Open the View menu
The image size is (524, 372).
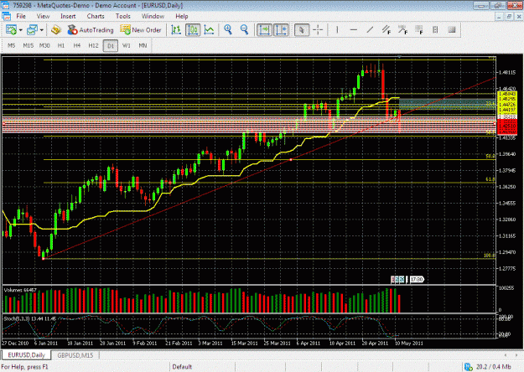[43, 16]
